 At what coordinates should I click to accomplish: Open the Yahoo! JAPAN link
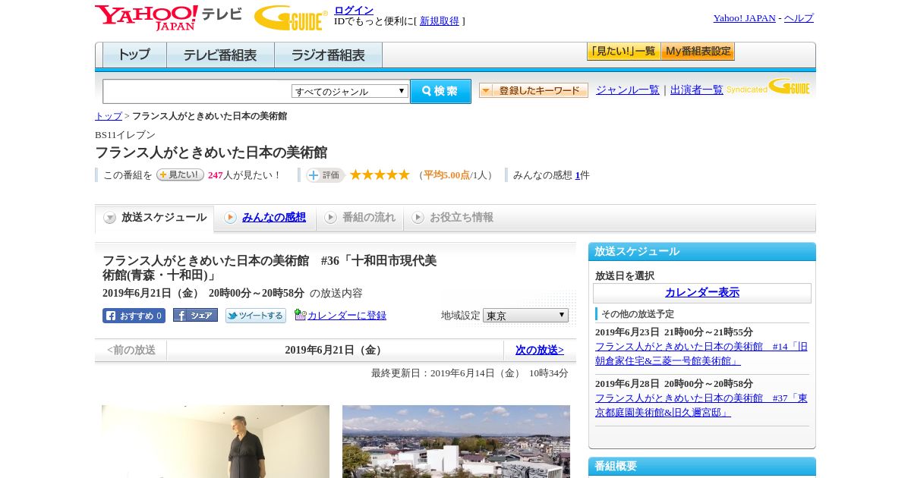tap(745, 18)
